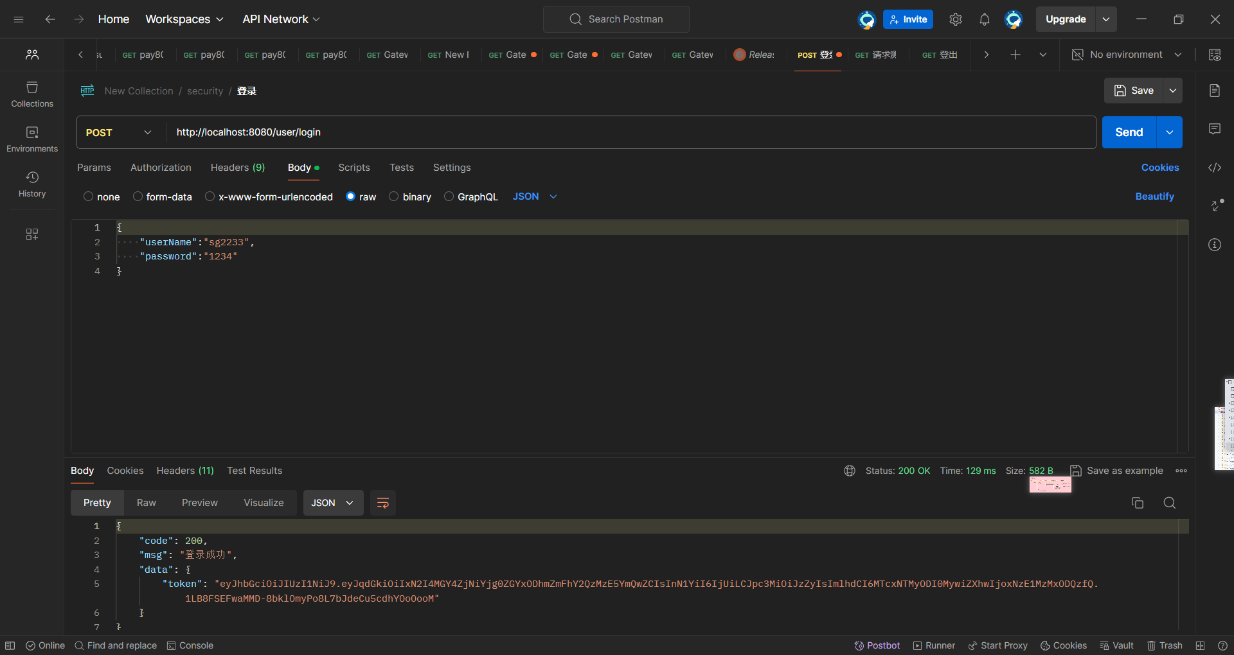This screenshot has height=655, width=1234.
Task: Open the Documentation panel icon
Action: tap(1215, 91)
